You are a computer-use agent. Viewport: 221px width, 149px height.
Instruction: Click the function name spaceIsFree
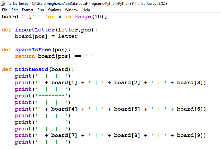point(33,50)
